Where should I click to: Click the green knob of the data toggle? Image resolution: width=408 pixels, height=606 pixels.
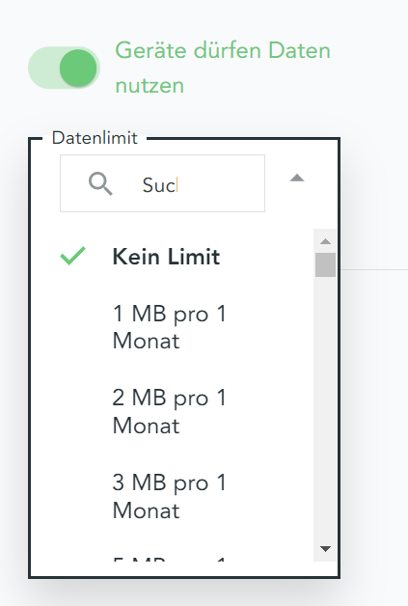pos(78,68)
